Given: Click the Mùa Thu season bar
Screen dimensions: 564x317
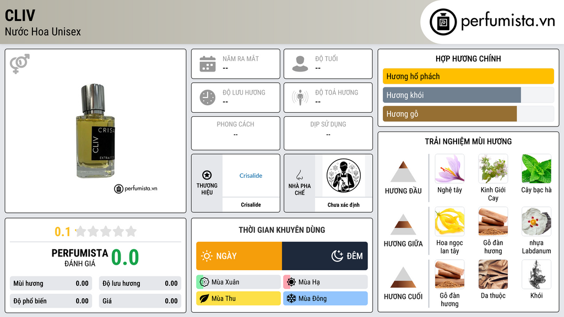Looking at the screenshot, I should pos(238,298).
